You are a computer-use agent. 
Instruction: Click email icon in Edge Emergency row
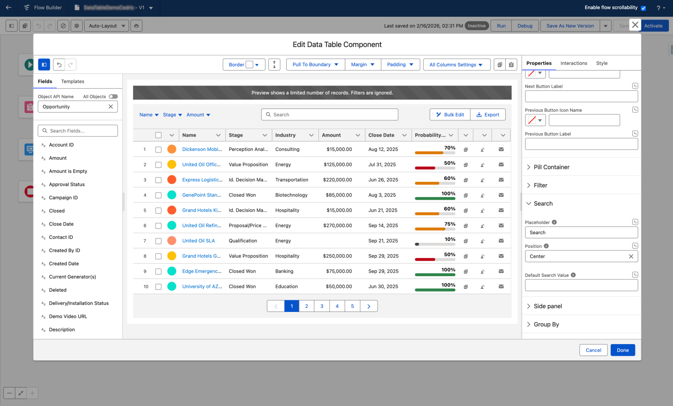pos(501,271)
